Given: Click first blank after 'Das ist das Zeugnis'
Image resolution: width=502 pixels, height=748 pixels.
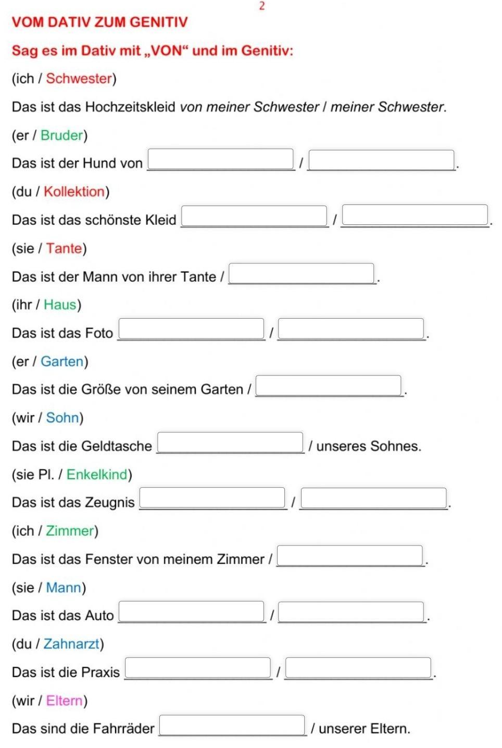Looking at the screenshot, I should (212, 498).
